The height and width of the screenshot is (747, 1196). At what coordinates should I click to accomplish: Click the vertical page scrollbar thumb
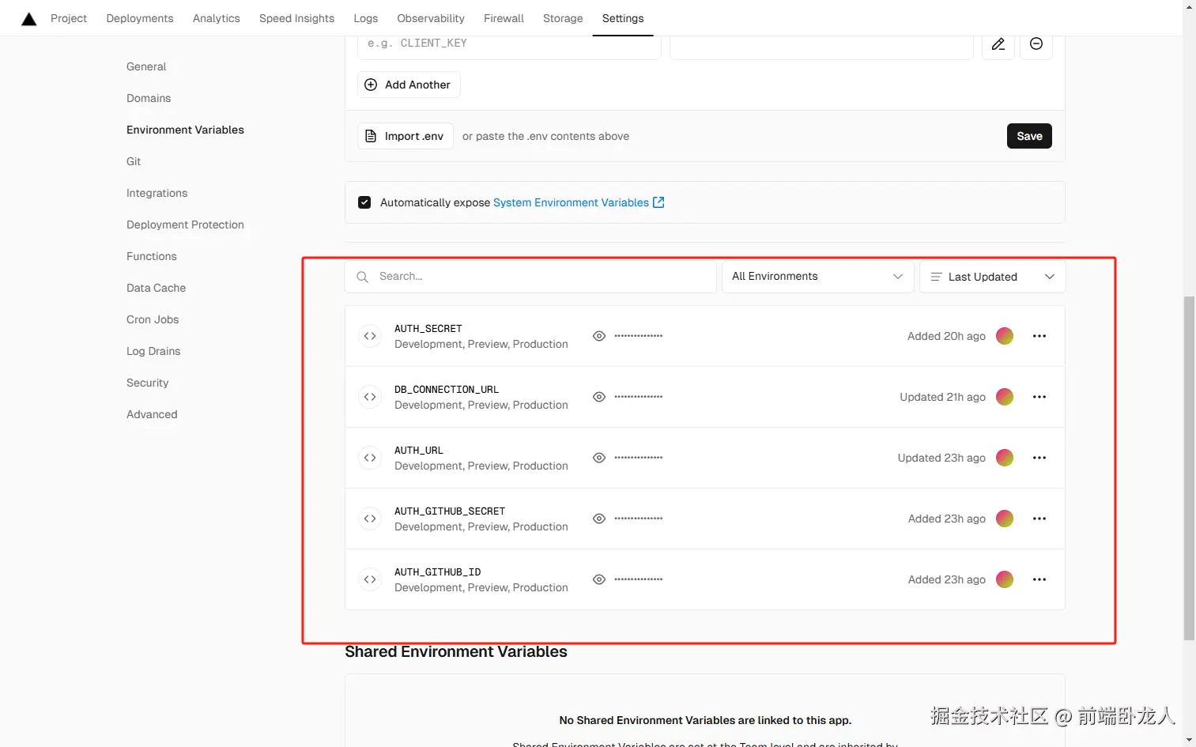pyautogui.click(x=1189, y=467)
